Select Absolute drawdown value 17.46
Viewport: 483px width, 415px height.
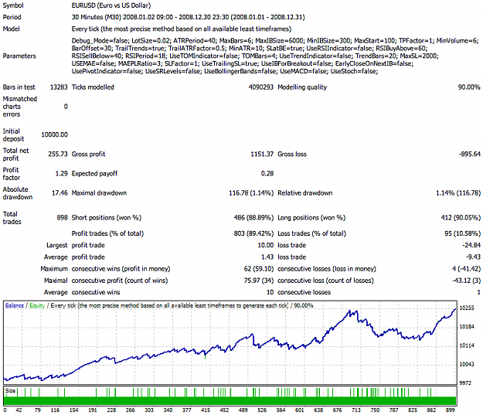coord(60,193)
